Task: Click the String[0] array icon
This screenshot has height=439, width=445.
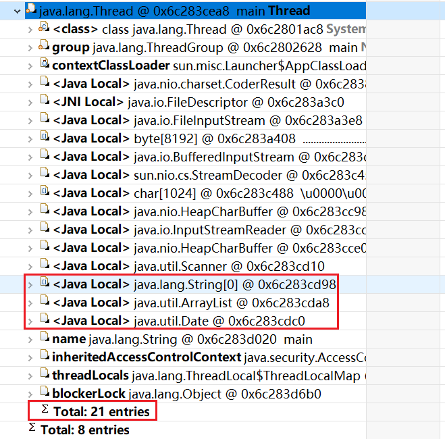Action: tap(45, 282)
